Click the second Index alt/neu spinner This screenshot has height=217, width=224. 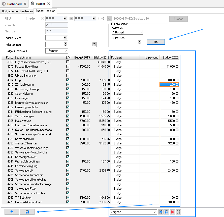[94, 44]
